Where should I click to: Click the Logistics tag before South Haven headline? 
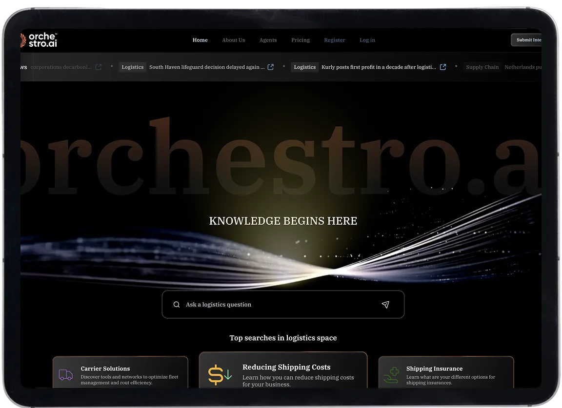point(132,67)
